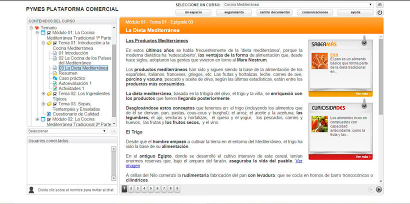Click the 01 Introducción page icon
The image size is (410, 204).
[55, 53]
